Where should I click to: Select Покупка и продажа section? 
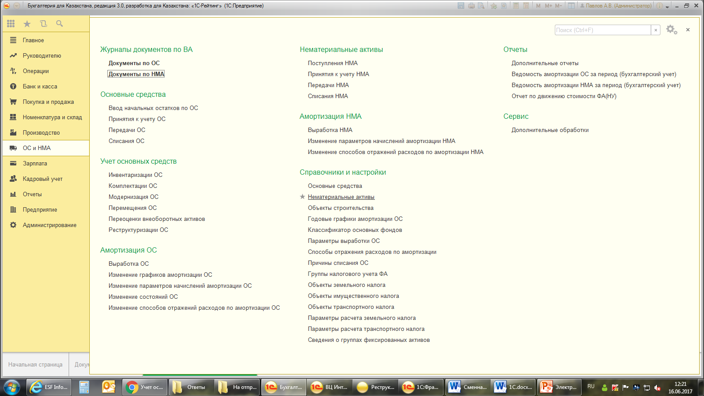[46, 102]
